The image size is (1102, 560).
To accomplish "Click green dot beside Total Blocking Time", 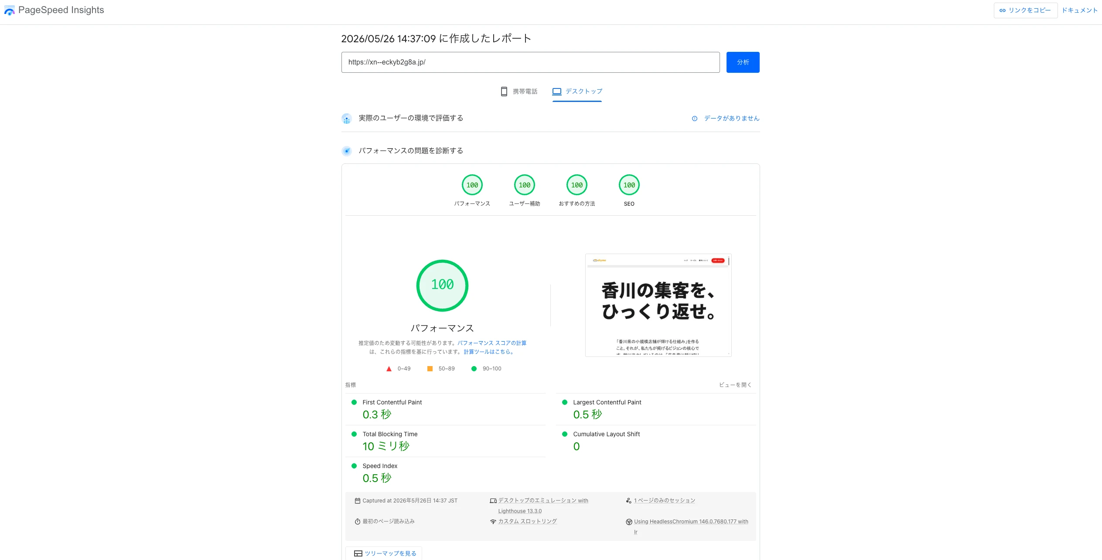I will click(x=354, y=434).
